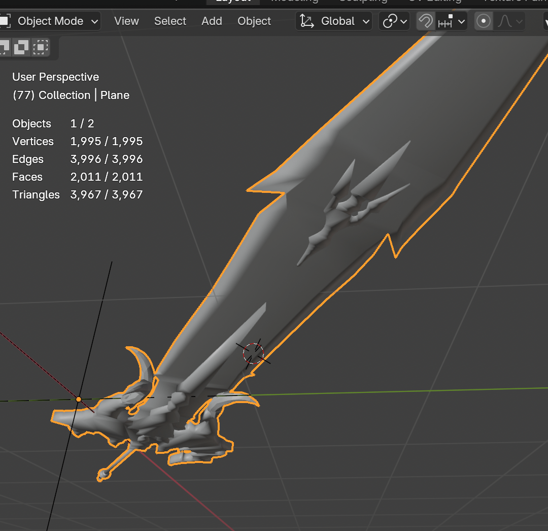Open the Object Mode interaction dropdown
This screenshot has width=548, height=531.
50,21
